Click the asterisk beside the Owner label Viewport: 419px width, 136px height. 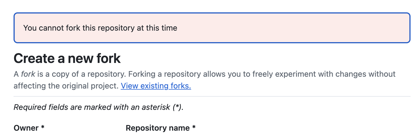(43, 128)
